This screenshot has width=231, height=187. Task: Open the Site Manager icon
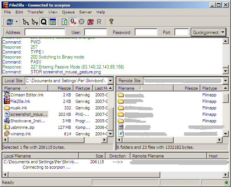coord(10,22)
